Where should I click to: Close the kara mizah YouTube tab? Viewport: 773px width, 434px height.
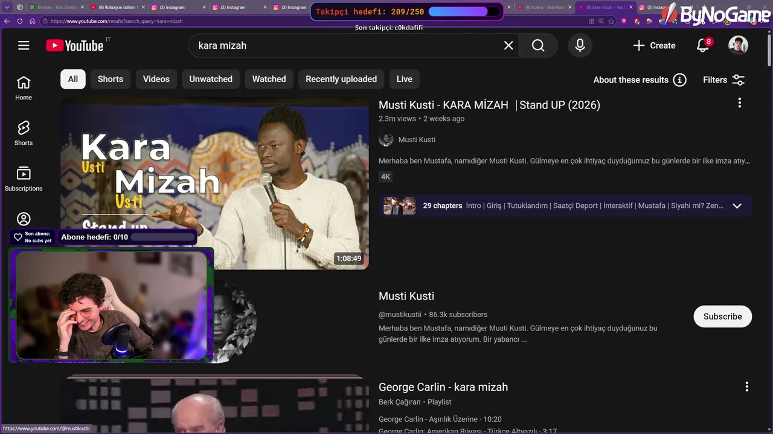click(x=630, y=7)
